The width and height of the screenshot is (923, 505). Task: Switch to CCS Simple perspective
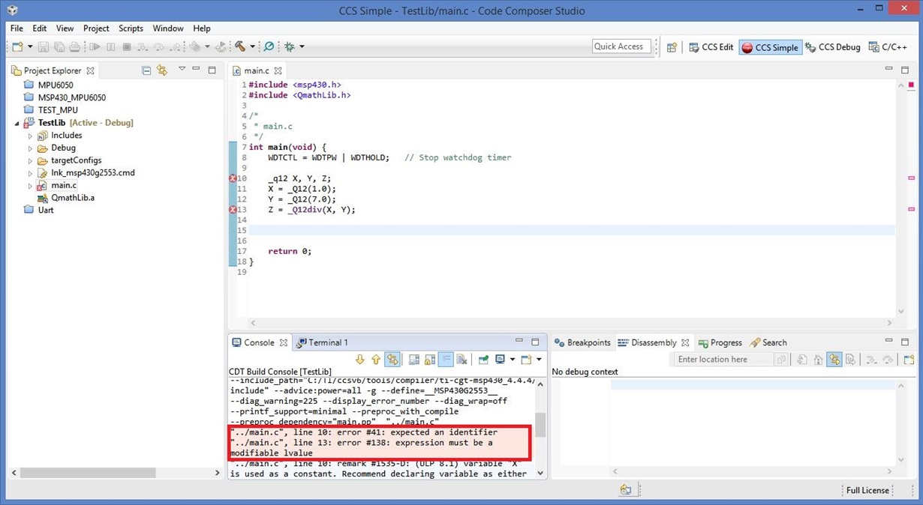[x=771, y=47]
